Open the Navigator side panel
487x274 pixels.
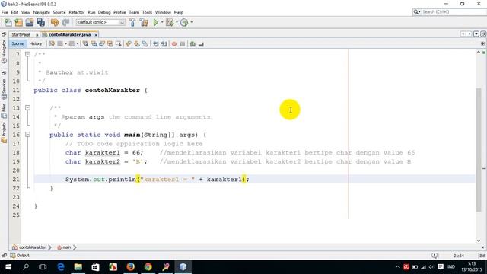click(4, 51)
